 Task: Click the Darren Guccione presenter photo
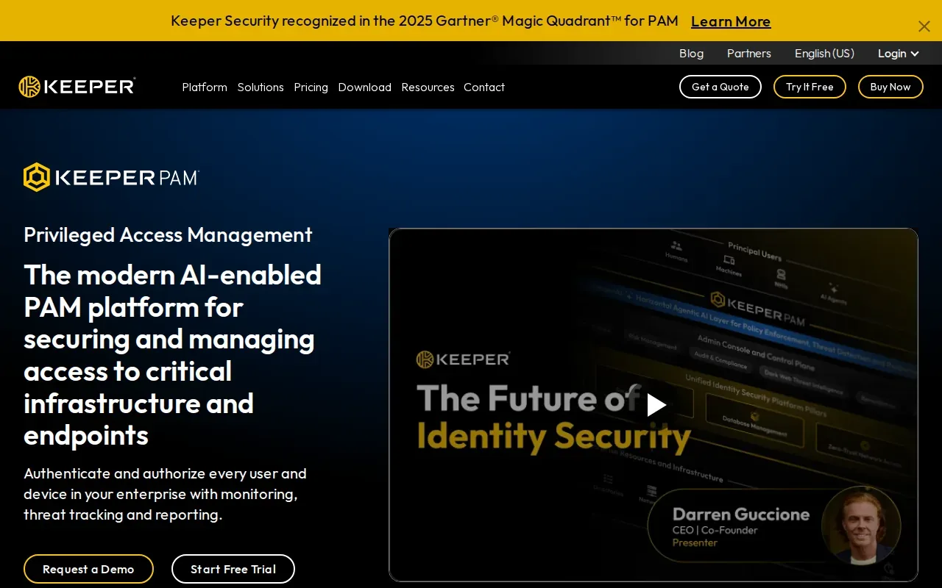tap(861, 526)
